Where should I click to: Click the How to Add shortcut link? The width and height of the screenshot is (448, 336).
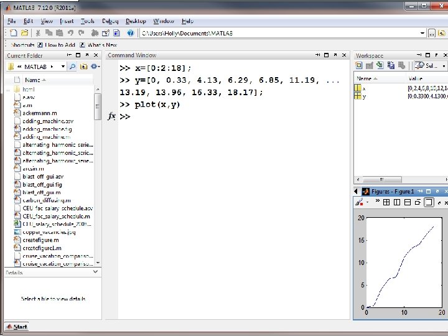pos(60,45)
